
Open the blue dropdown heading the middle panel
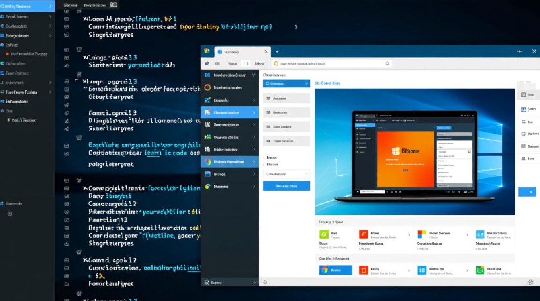pyautogui.click(x=286, y=83)
